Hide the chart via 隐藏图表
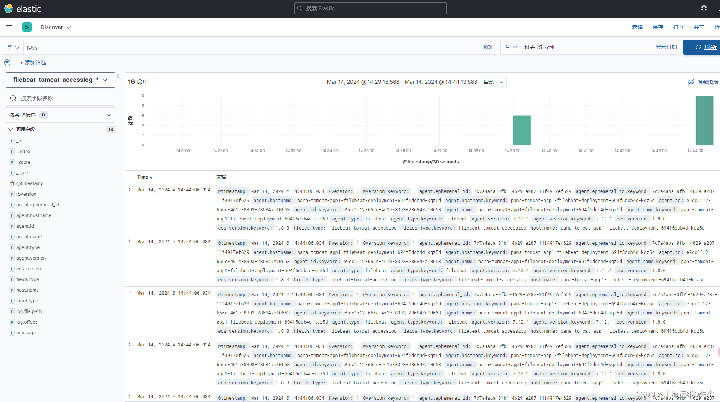Image resolution: width=720 pixels, height=402 pixels. (704, 82)
